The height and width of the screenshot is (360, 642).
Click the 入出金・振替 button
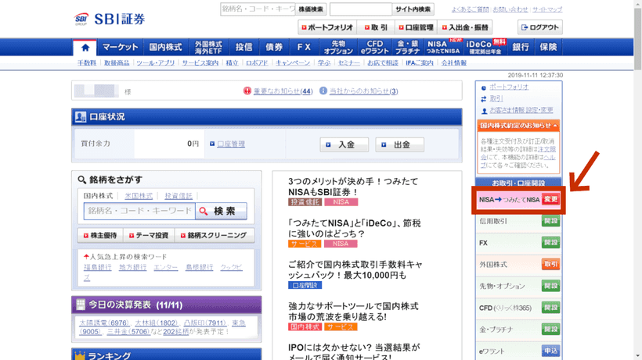point(465,27)
